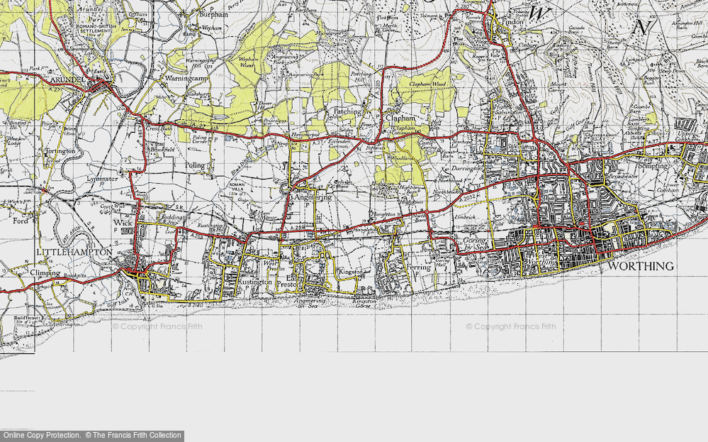Click the Clapham Wood label
This screenshot has width=708, height=442.
pyautogui.click(x=427, y=84)
